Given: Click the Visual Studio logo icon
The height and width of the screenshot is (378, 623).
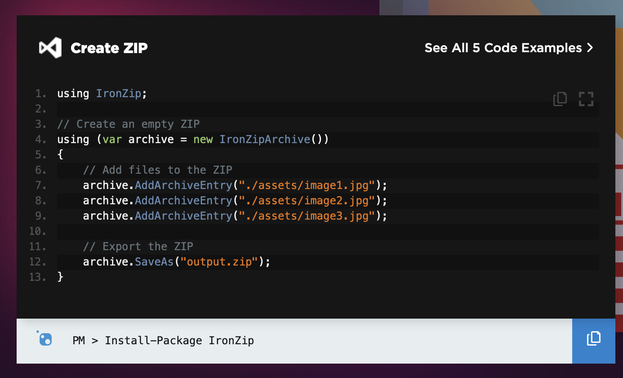Looking at the screenshot, I should click(x=50, y=48).
